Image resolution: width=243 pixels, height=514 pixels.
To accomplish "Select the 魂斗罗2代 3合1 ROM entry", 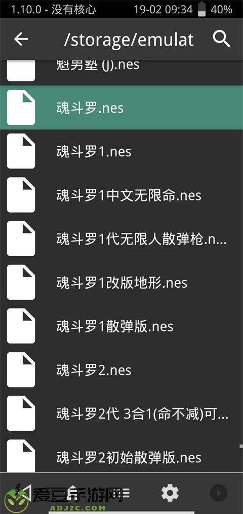I will [x=121, y=414].
